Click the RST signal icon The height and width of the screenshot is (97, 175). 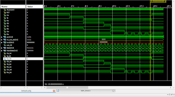5,13
